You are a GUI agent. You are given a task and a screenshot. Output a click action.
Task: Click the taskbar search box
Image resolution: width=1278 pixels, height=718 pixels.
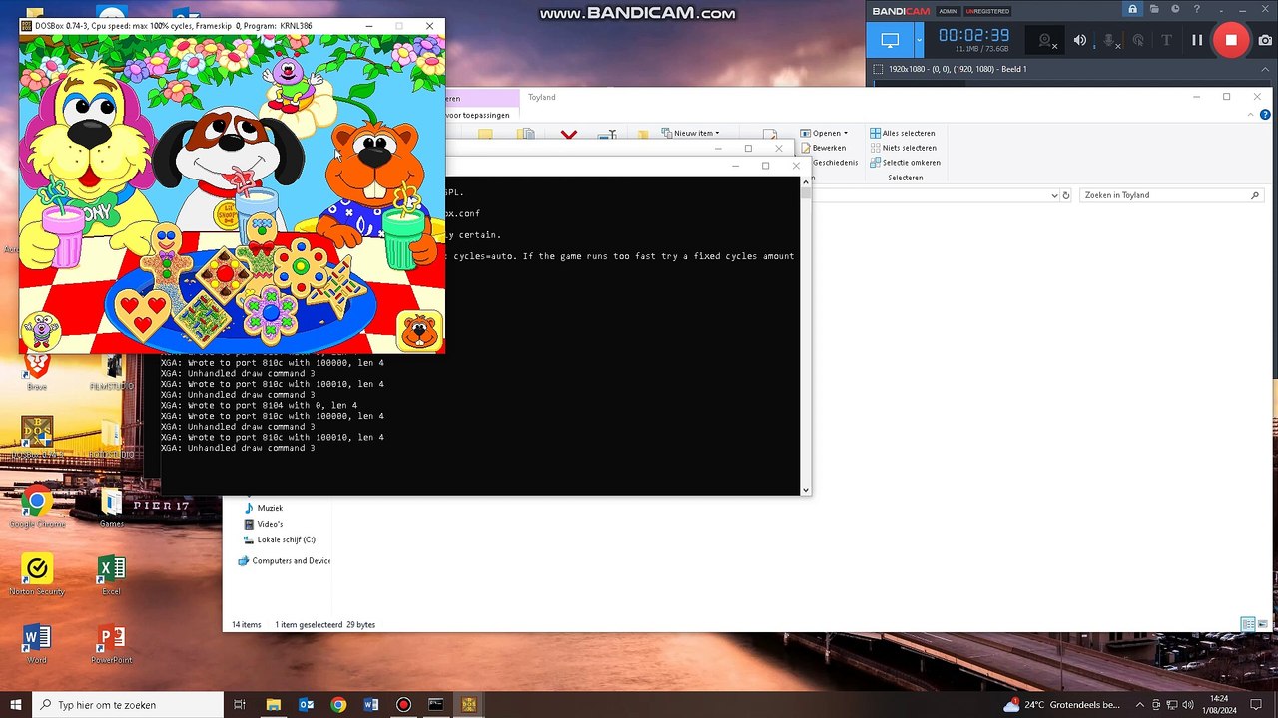(128, 705)
